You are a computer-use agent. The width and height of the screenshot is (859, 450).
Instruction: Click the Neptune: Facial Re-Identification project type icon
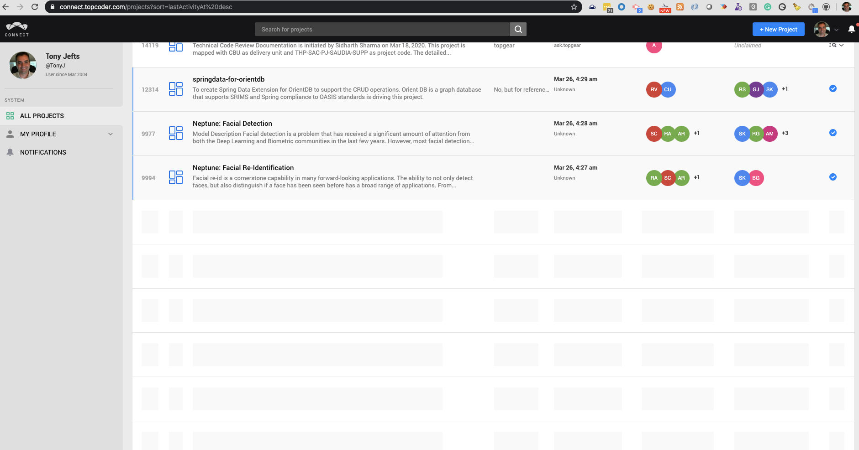click(x=176, y=177)
